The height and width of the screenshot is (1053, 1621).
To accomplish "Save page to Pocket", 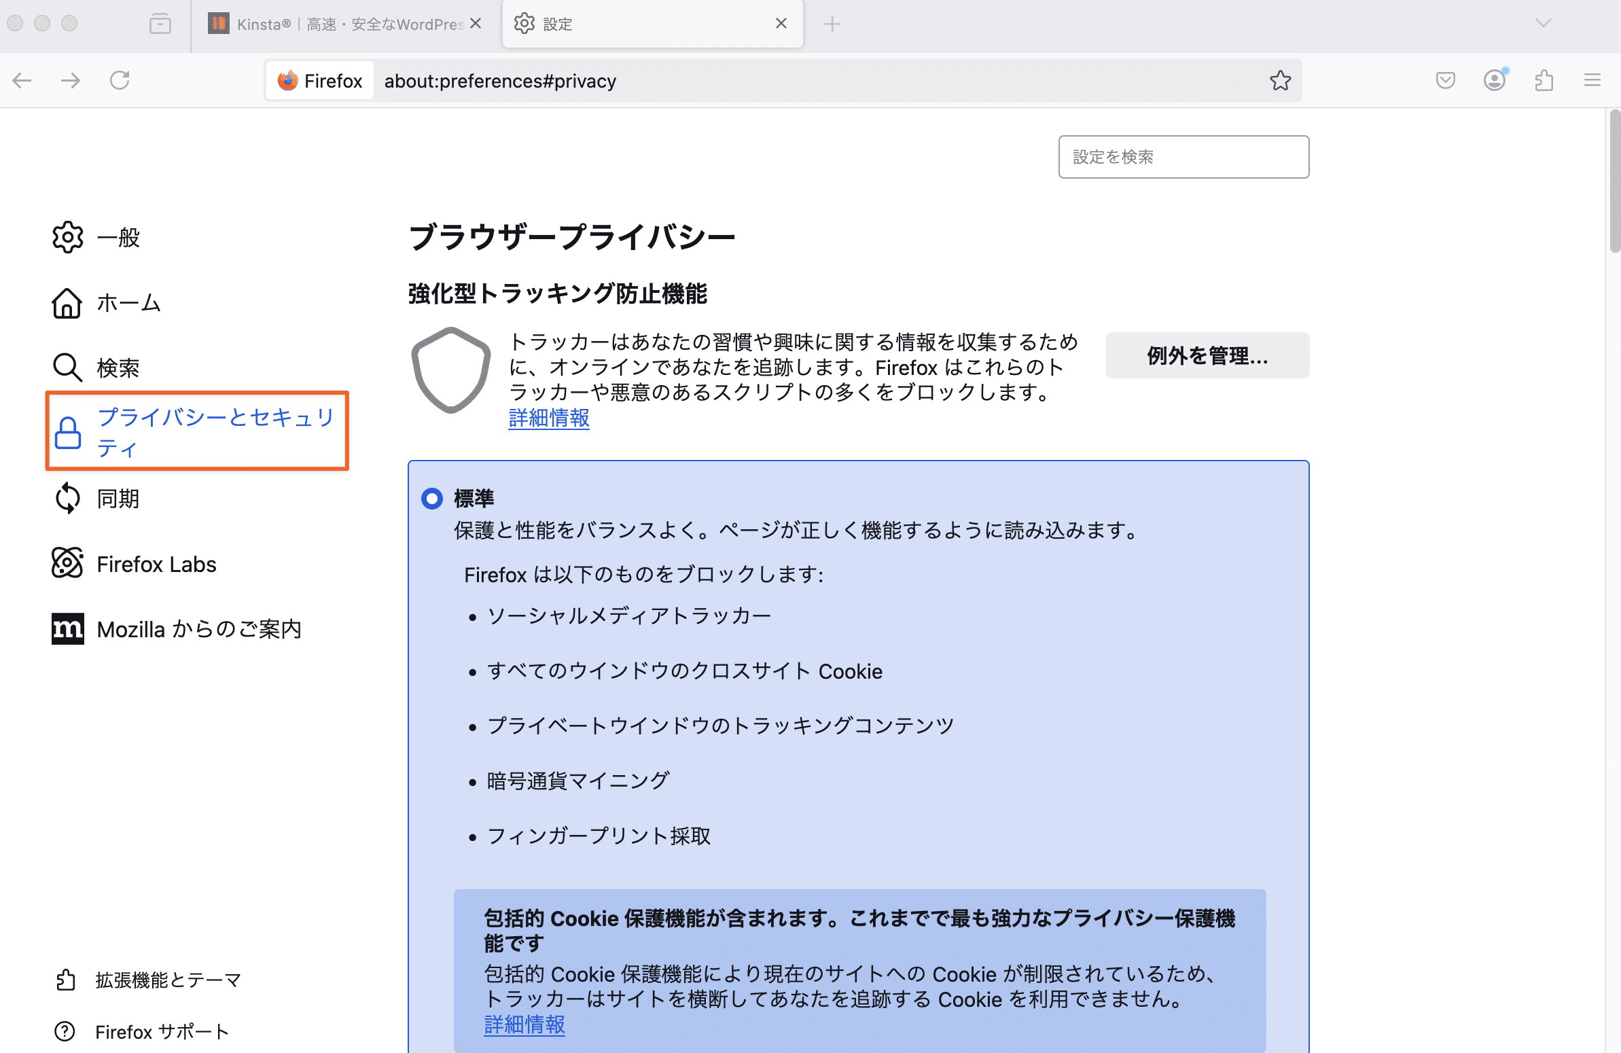I will pyautogui.click(x=1445, y=80).
